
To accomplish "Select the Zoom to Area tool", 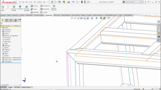I will point(75,18).
